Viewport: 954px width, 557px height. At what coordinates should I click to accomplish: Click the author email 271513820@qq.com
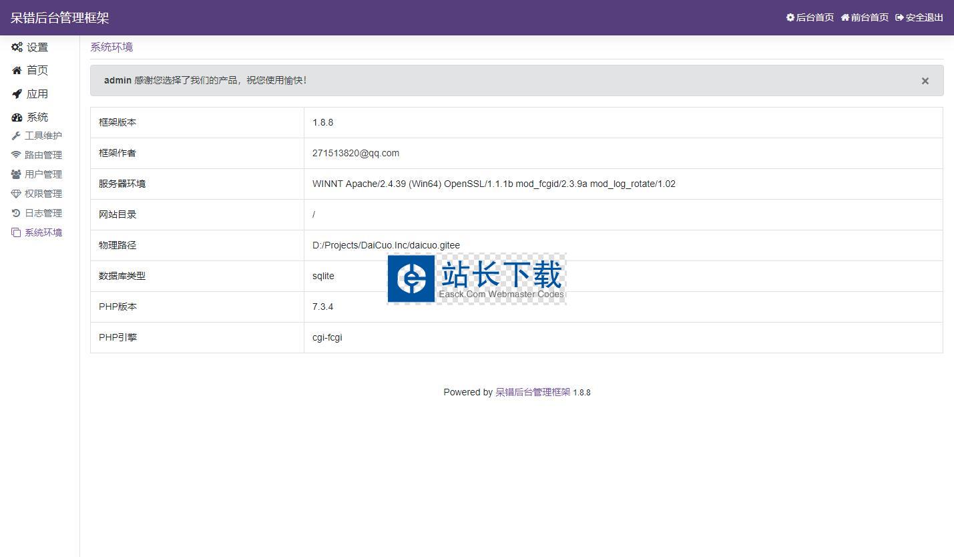356,153
